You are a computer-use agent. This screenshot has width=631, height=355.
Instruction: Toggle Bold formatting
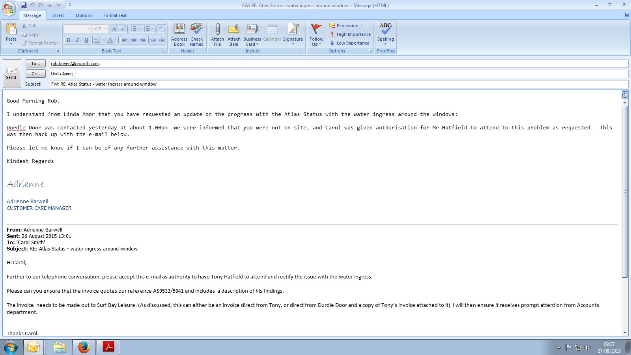click(68, 40)
